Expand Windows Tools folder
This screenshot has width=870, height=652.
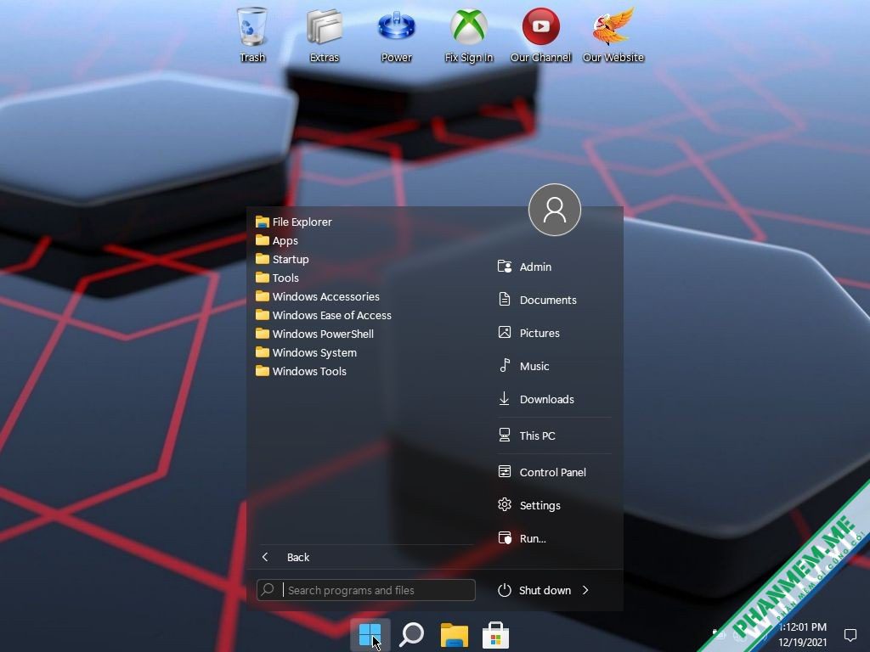[301, 371]
